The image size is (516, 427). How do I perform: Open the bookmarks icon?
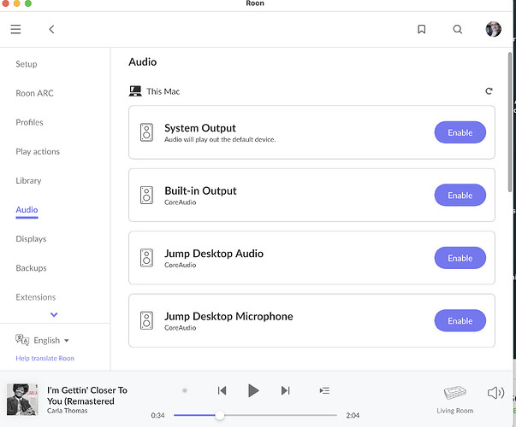(422, 29)
